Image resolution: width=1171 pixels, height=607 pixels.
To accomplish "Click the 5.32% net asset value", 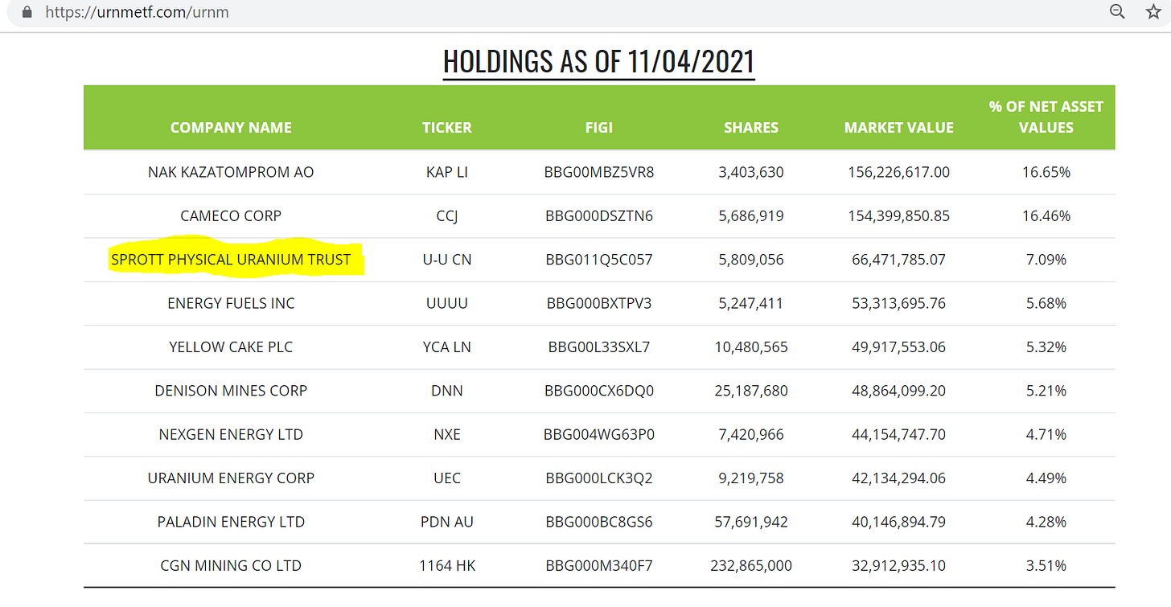I will (x=1046, y=347).
